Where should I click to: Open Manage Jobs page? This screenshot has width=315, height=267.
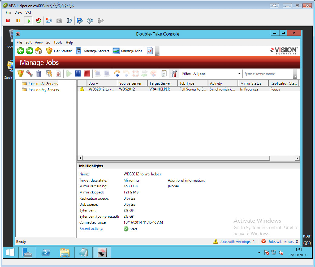[x=127, y=51]
